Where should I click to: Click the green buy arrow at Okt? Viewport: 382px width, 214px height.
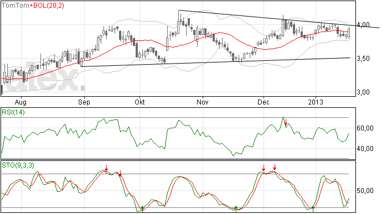point(142,209)
